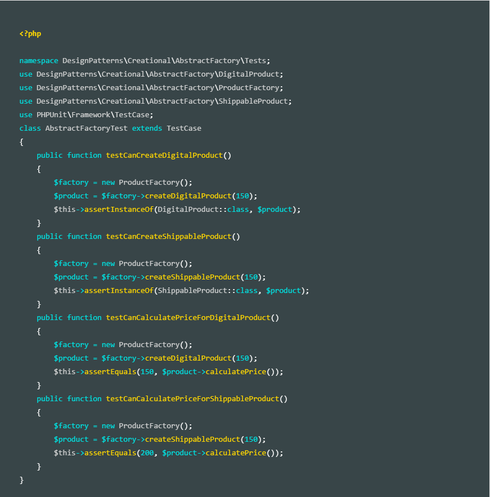
Task: Click assertEquals(150 statement
Action: click(x=168, y=372)
